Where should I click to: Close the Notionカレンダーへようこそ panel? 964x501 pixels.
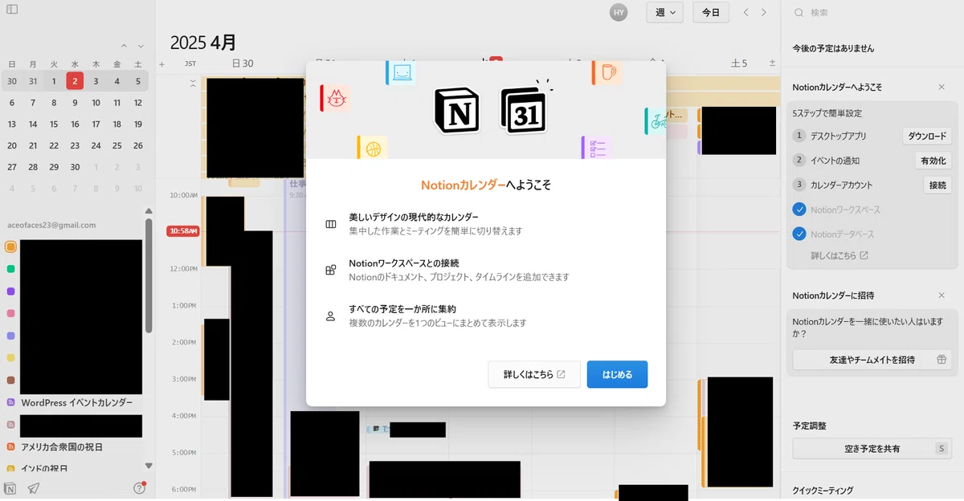tap(942, 87)
